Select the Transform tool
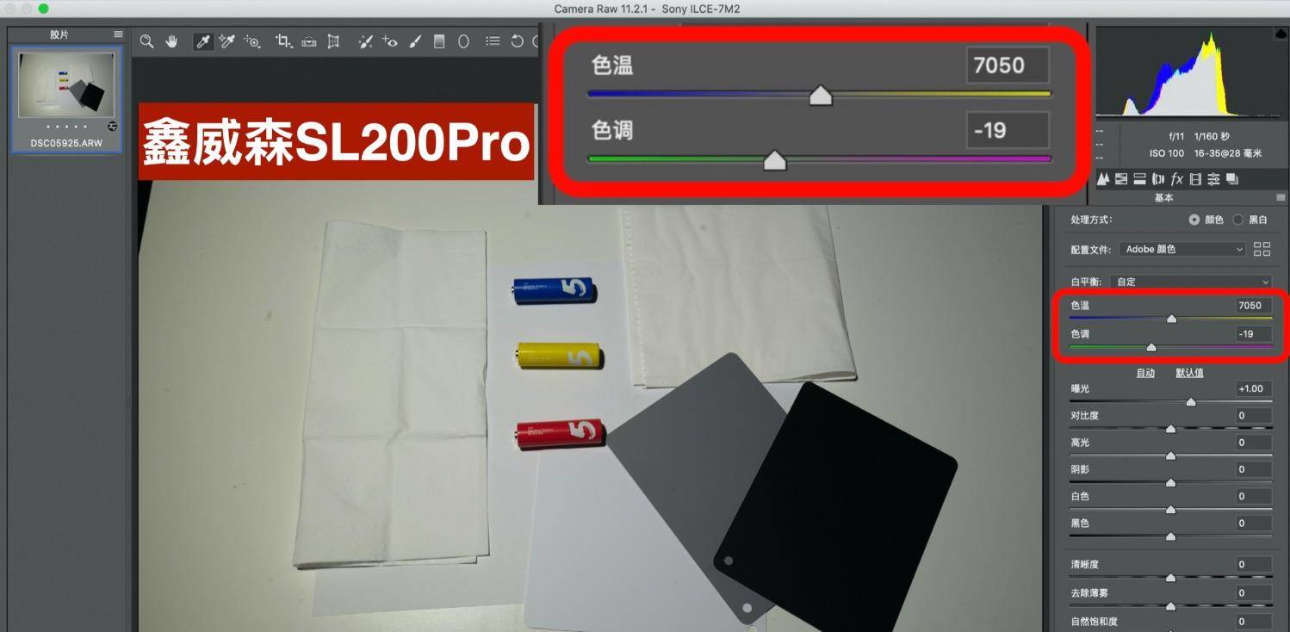 333,41
